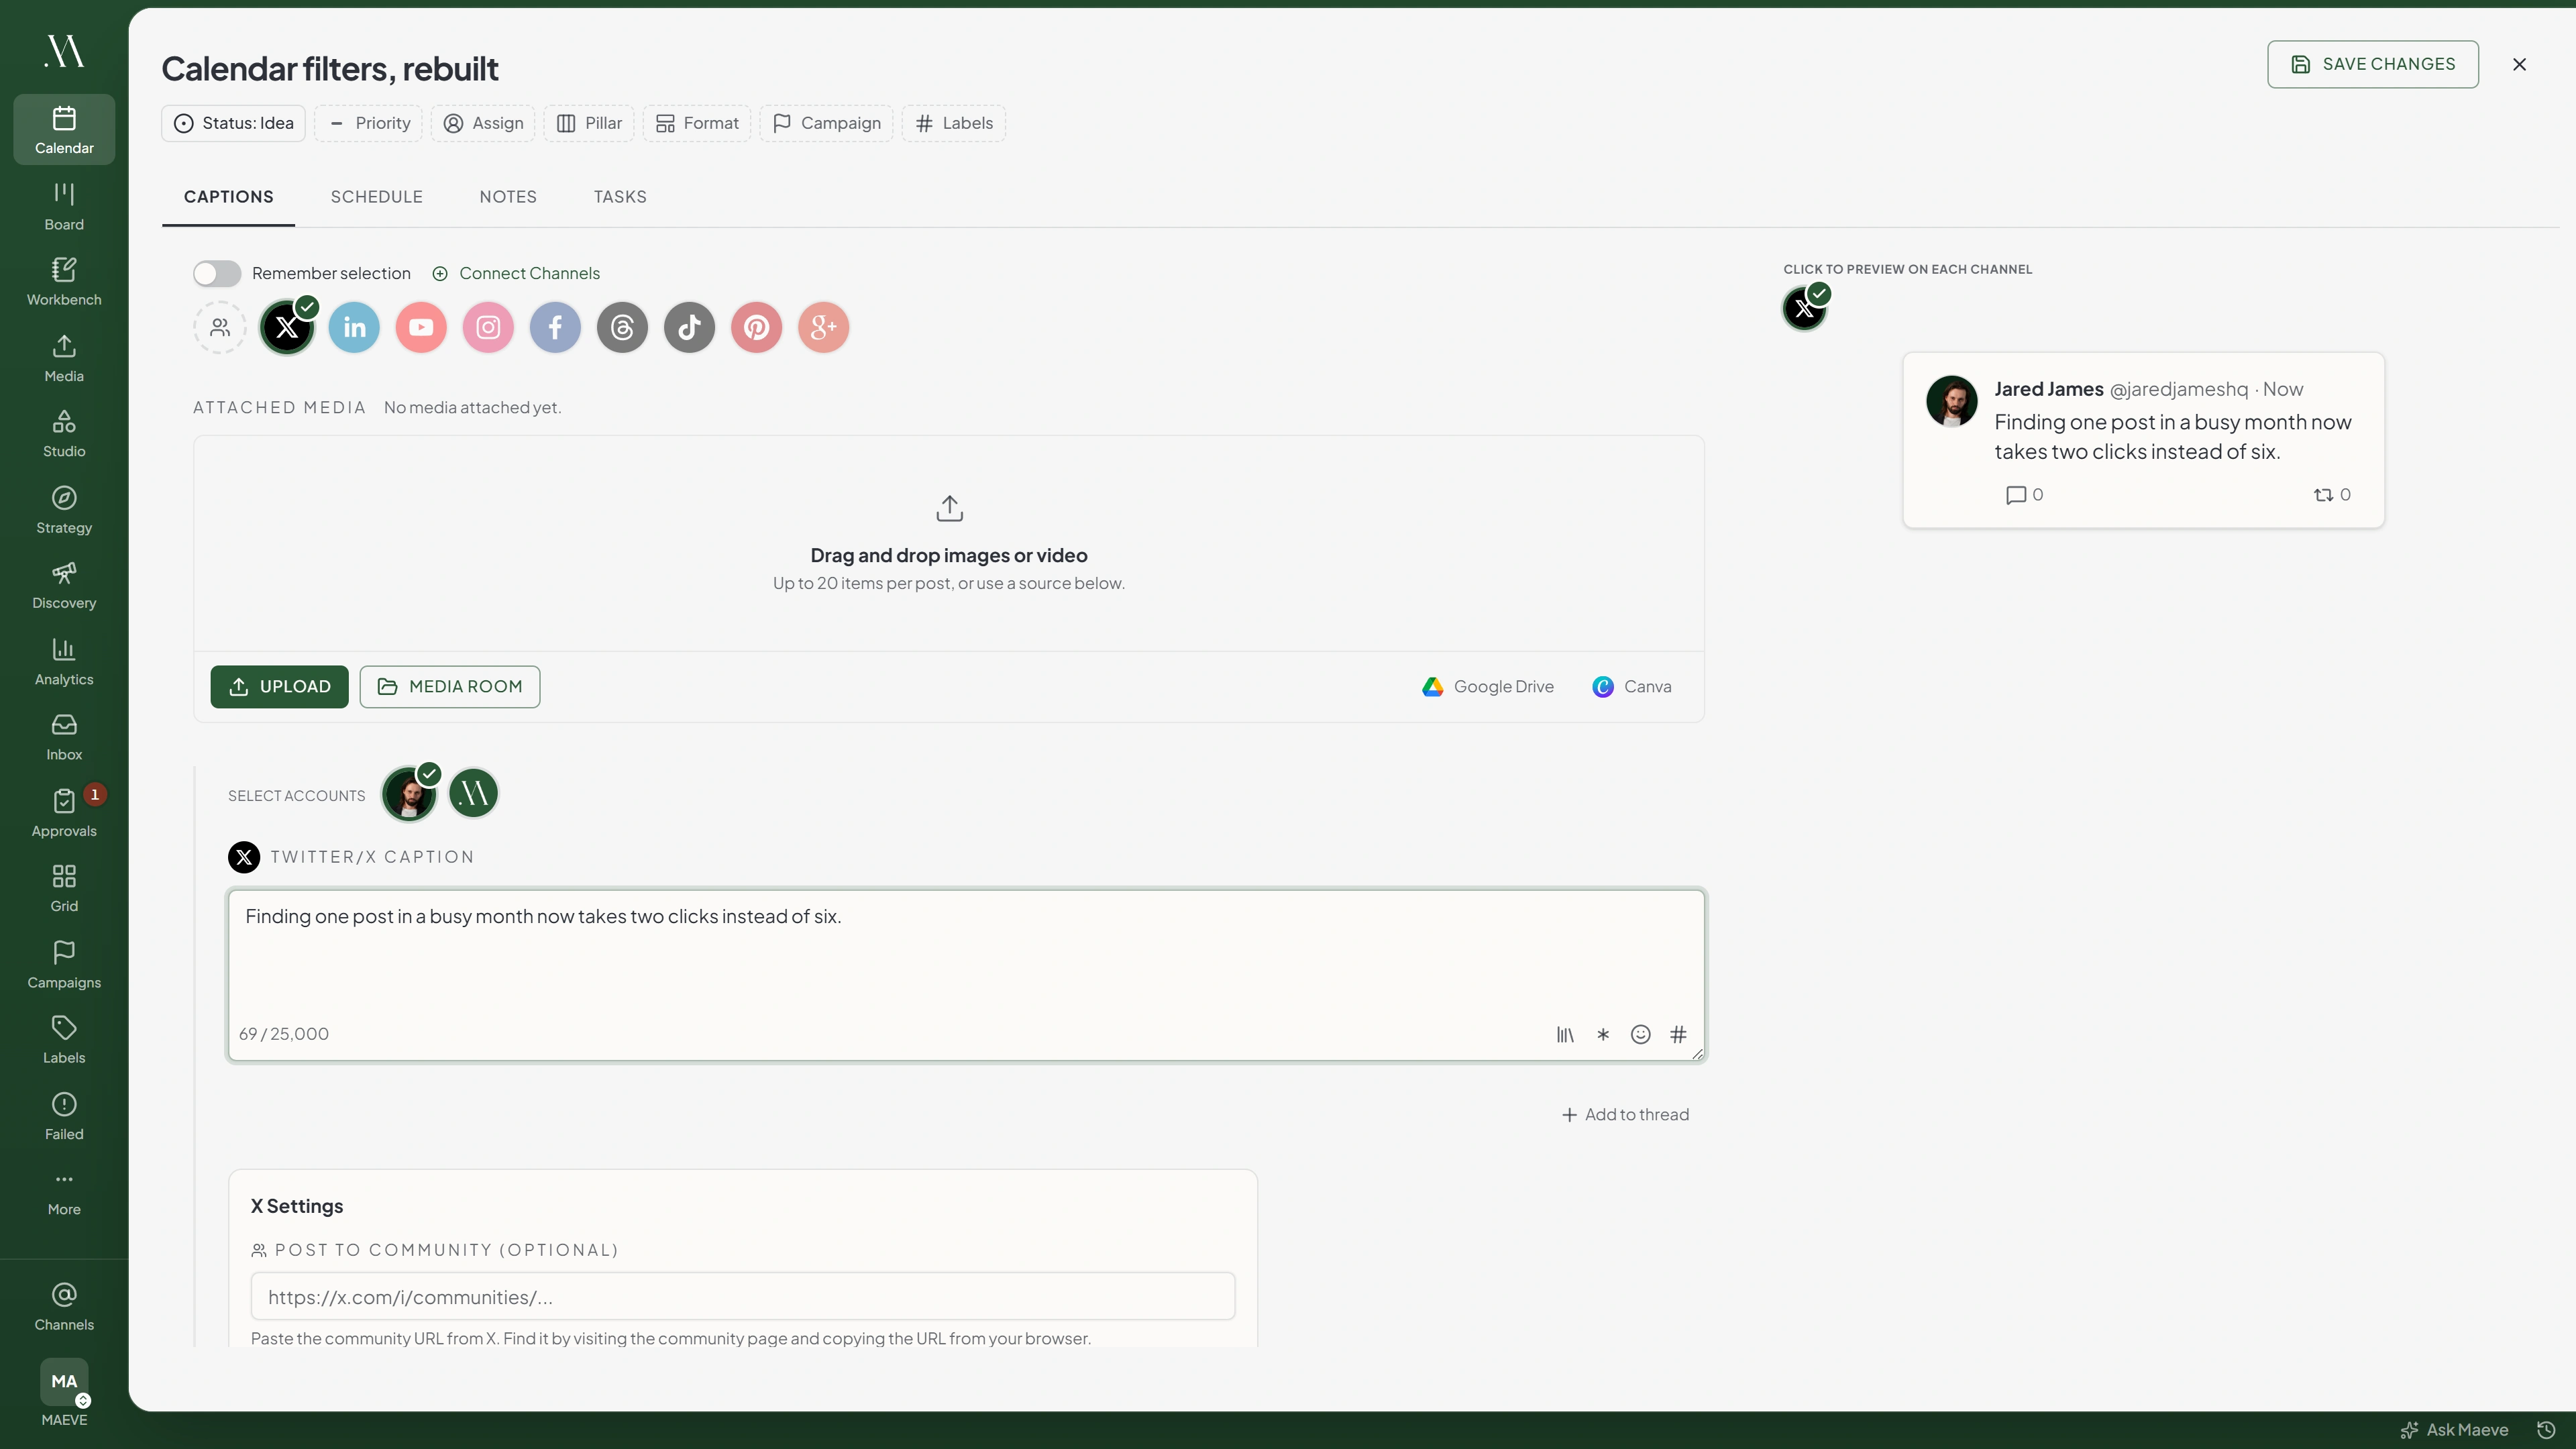Select the LinkedIn channel
This screenshot has height=1449, width=2576.
[x=354, y=327]
